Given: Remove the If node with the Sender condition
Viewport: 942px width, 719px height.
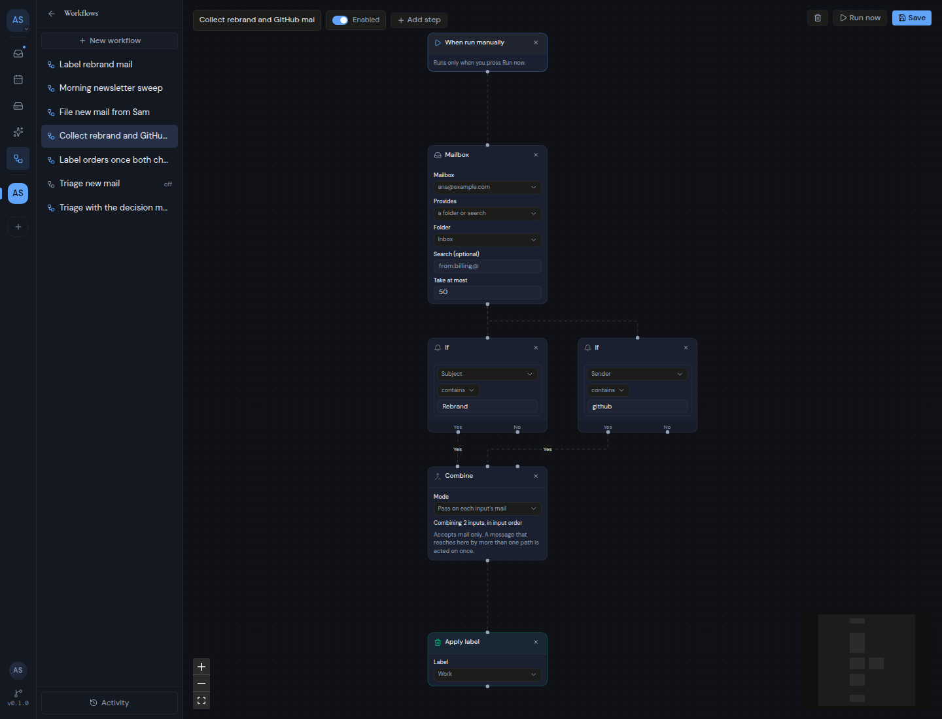Looking at the screenshot, I should click(x=686, y=348).
